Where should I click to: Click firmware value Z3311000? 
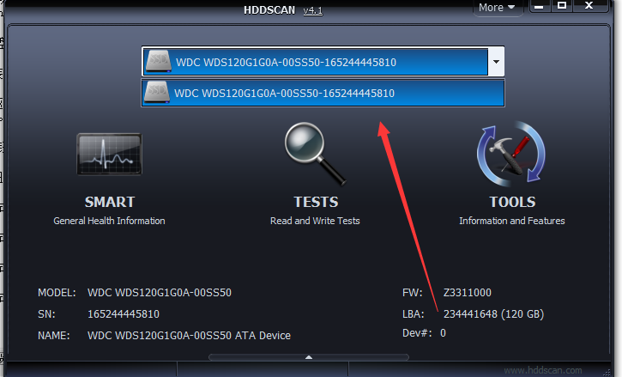pos(468,293)
